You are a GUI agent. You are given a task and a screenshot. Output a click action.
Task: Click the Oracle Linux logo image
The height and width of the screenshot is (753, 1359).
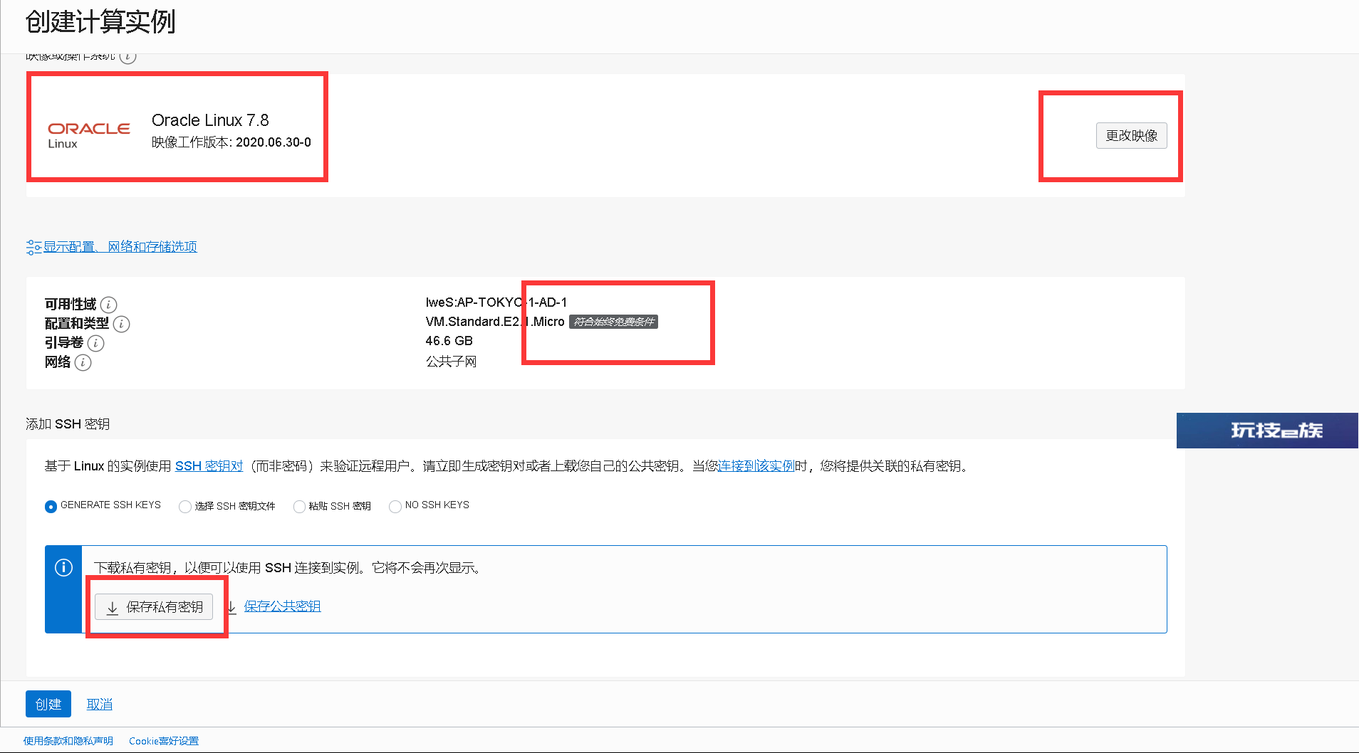[x=88, y=135]
